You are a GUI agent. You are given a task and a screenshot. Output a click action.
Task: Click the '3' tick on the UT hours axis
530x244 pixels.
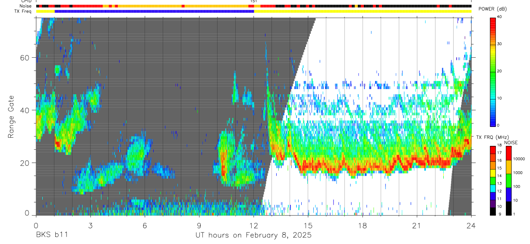(x=90, y=225)
